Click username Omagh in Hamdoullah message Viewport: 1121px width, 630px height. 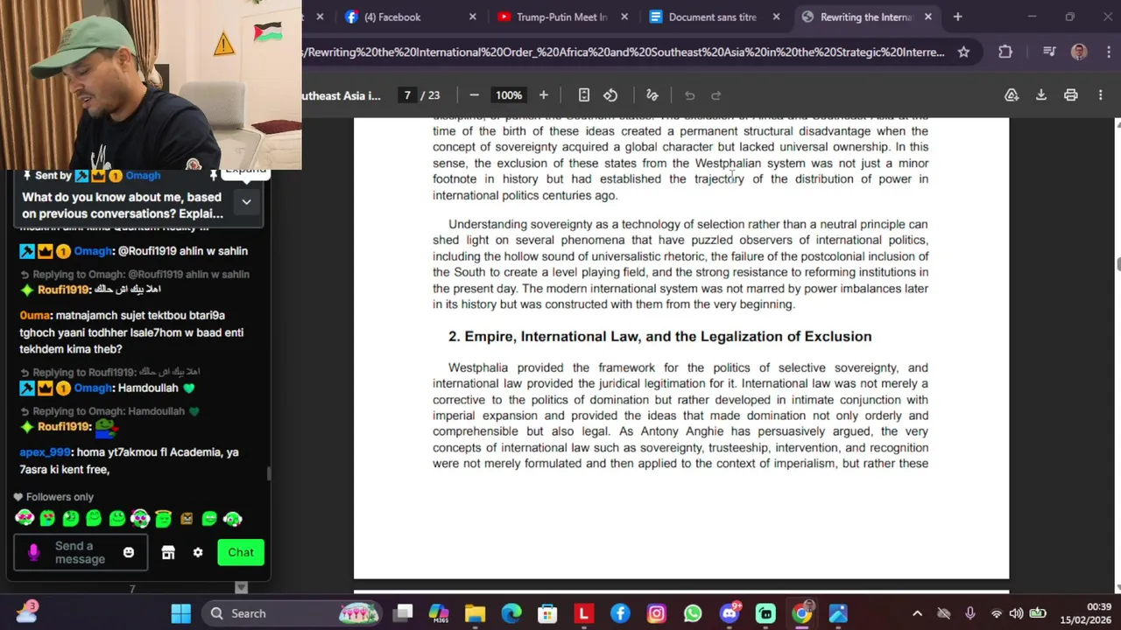[94, 388]
